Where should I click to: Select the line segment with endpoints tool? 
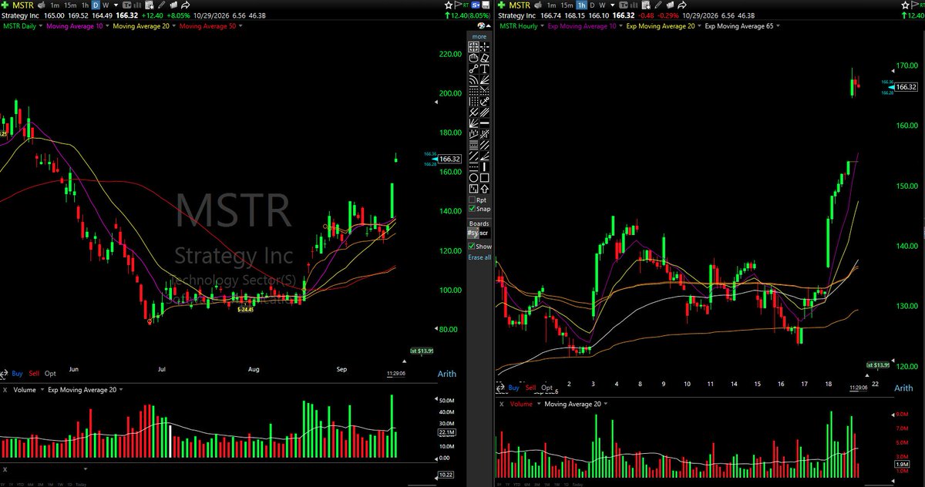[473, 69]
